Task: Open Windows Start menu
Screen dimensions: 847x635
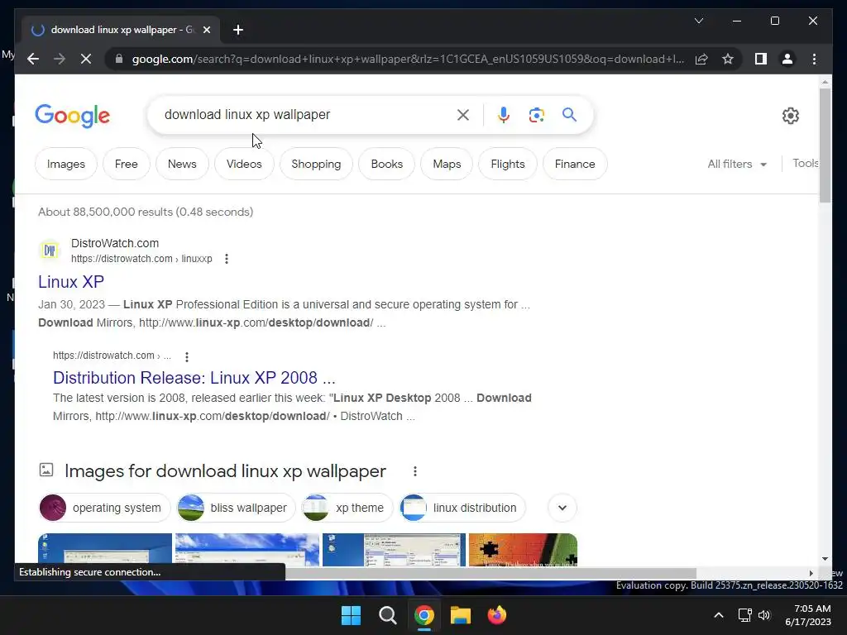Action: [351, 615]
